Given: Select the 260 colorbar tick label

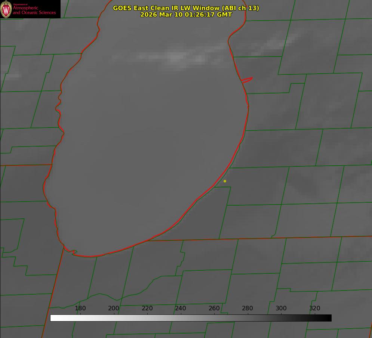Looking at the screenshot, I should (214, 308).
